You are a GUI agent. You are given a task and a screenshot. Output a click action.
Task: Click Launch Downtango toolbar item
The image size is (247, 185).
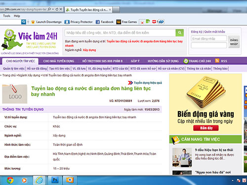coord(46,22)
